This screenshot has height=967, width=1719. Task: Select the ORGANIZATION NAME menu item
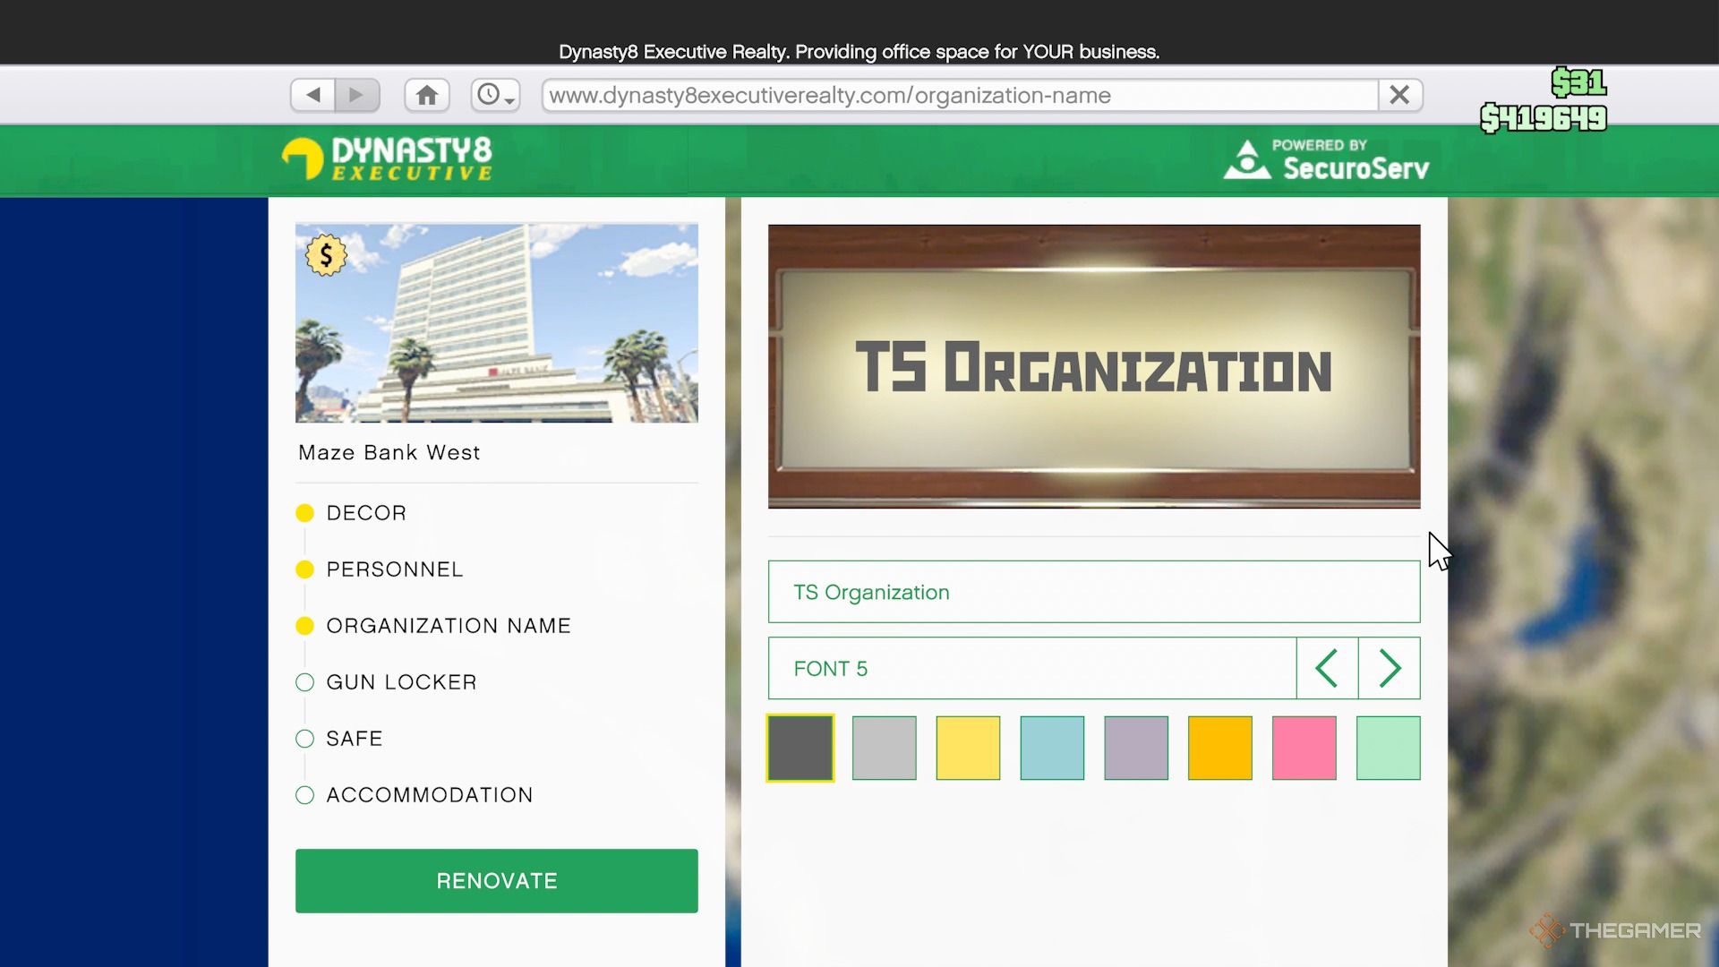(449, 625)
